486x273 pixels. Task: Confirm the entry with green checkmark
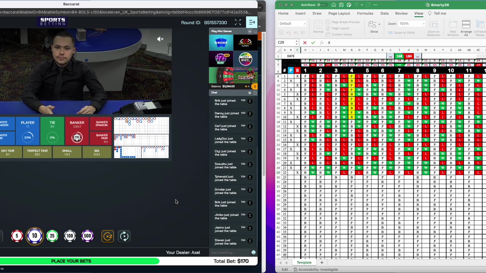point(313,42)
